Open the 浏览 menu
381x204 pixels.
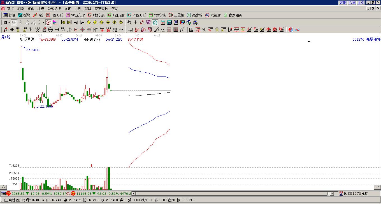tap(20, 8)
